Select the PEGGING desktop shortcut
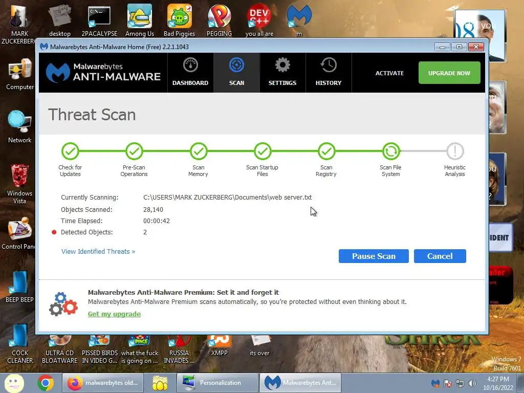 point(219,20)
